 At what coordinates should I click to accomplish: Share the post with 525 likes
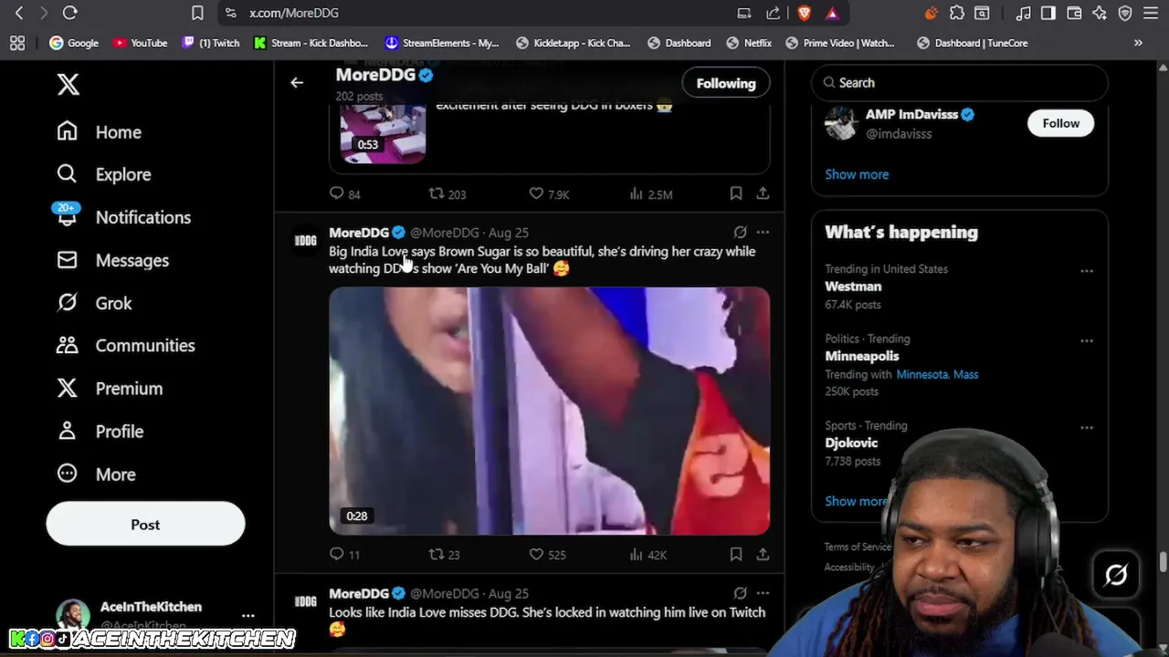pos(763,554)
